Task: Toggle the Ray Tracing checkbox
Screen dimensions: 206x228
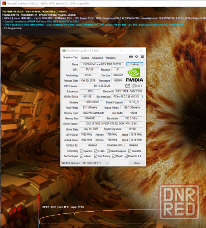Action: point(96,156)
